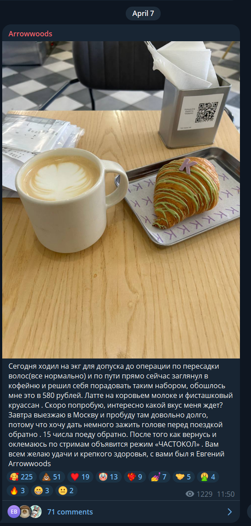Click the third commenter avatar
Viewport: 251px width, 526px height.
[35, 511]
